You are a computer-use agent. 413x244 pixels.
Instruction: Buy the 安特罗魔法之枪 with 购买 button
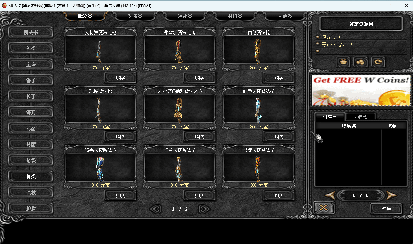coord(120,78)
